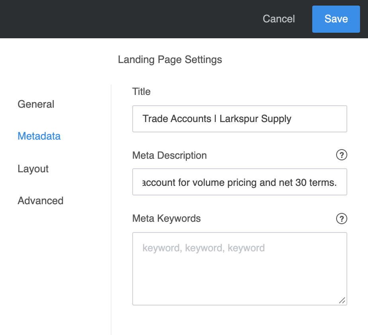This screenshot has height=335, width=368.
Task: Click the Meta Keywords label
Action: [166, 219]
